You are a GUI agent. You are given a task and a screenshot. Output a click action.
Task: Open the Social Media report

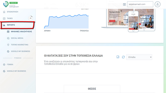(x=17, y=38)
